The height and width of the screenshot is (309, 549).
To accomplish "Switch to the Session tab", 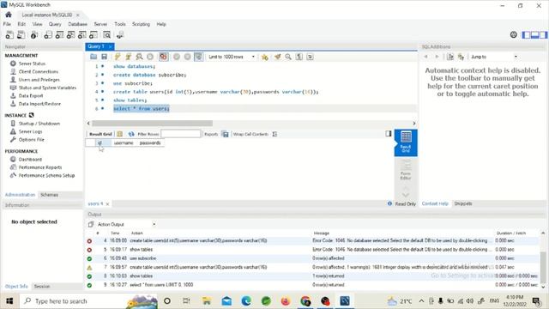I will [x=42, y=286].
